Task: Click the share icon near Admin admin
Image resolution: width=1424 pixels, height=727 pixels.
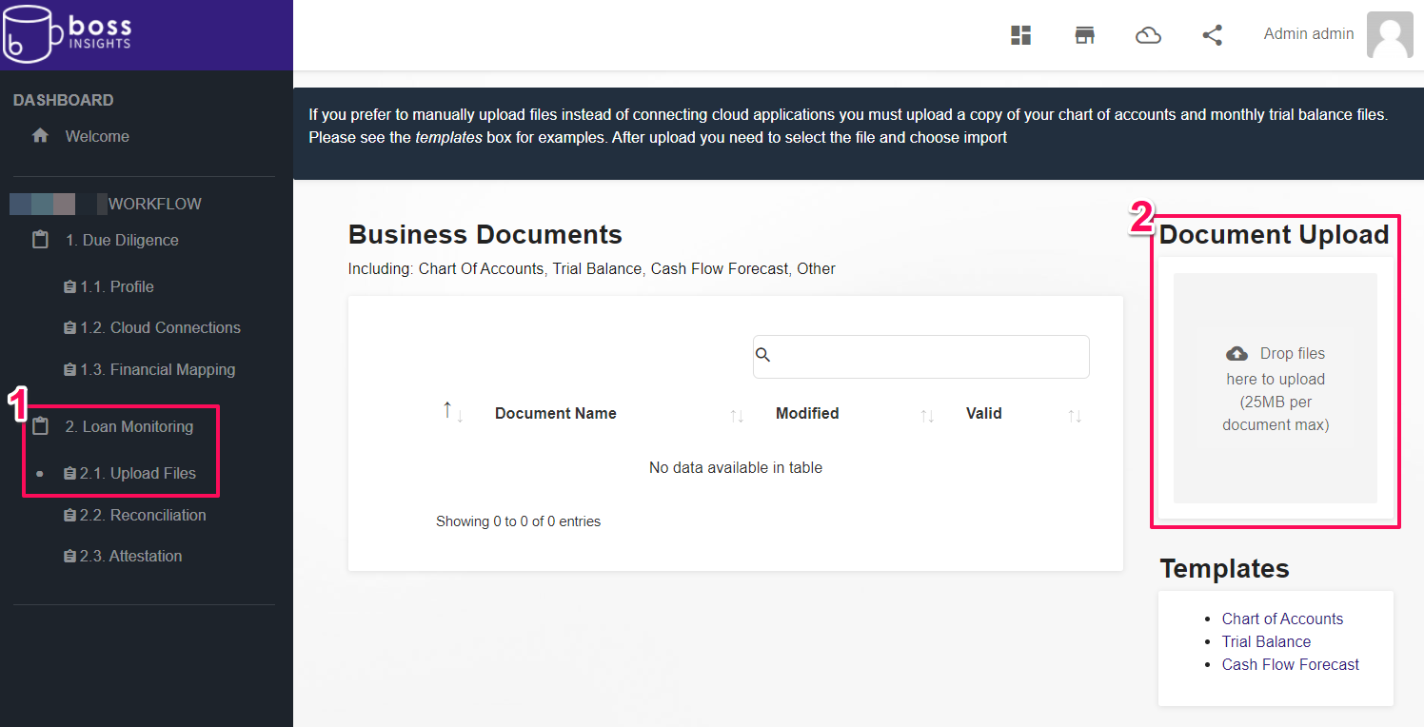Action: [1212, 34]
